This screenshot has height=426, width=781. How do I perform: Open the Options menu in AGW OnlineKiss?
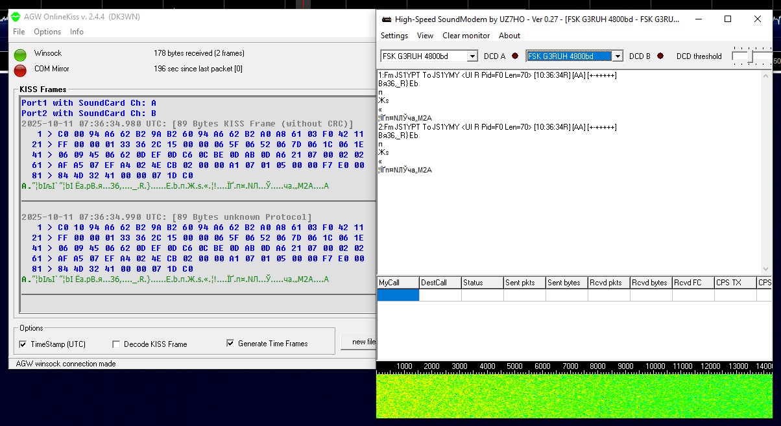47,32
